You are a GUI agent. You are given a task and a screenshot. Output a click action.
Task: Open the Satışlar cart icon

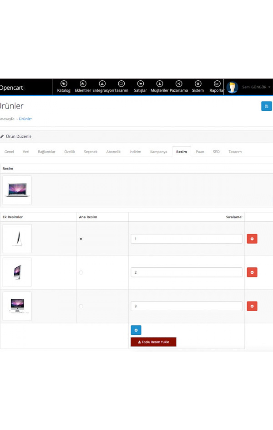click(140, 84)
